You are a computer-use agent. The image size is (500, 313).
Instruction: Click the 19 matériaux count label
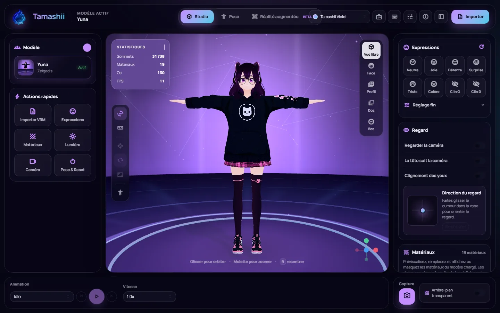[x=474, y=252]
